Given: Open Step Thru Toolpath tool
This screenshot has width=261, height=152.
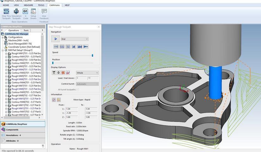Looking at the screenshot, I should coord(6,14).
